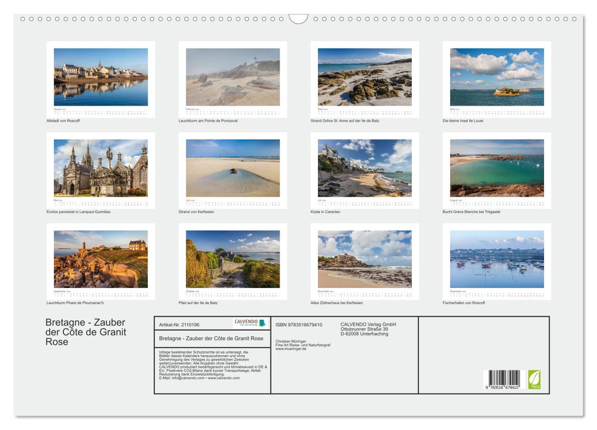
Task: Click the ISBN barcode graphic
Action: [503, 378]
